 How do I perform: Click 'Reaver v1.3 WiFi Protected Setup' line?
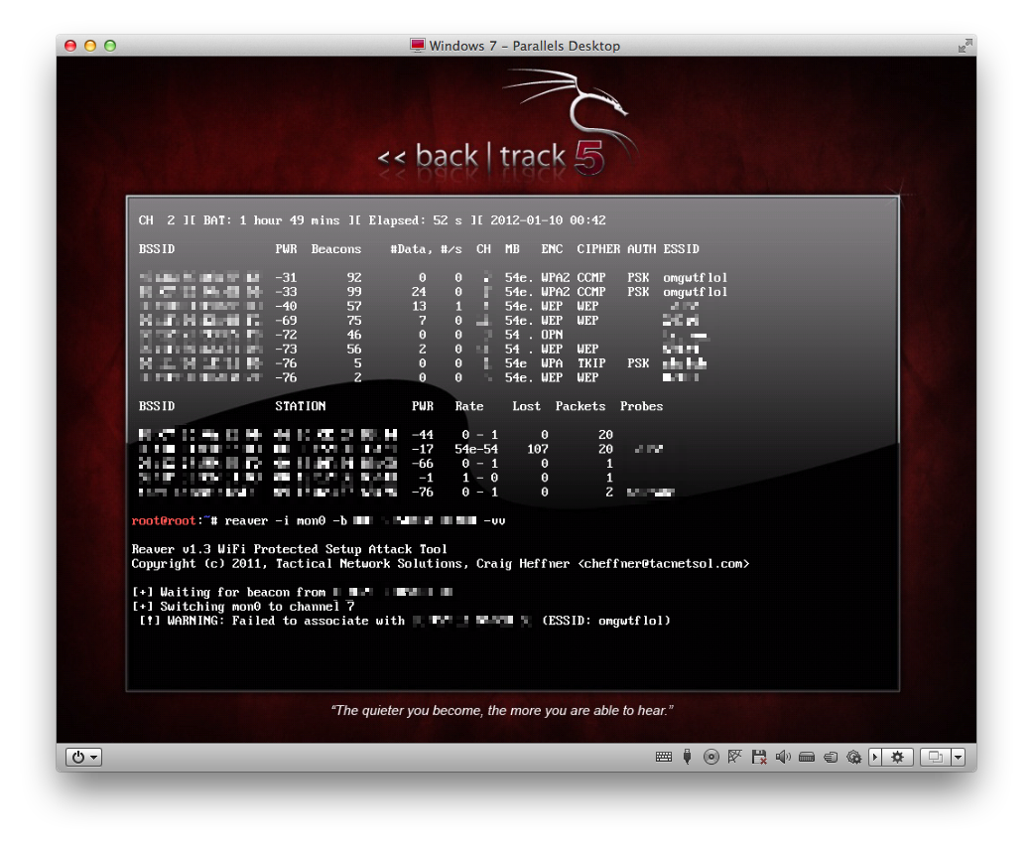pos(289,549)
